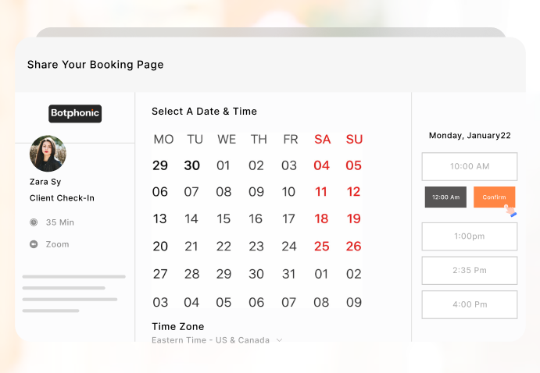Choose the 2:35 Pm time slot
Screen dimensions: 540x373
[470, 270]
